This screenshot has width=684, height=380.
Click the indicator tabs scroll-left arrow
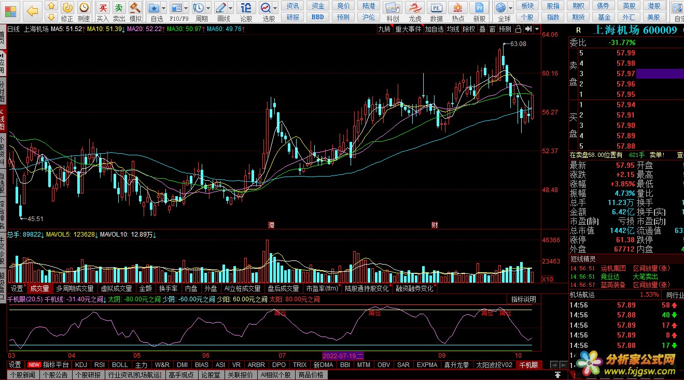[553, 365]
